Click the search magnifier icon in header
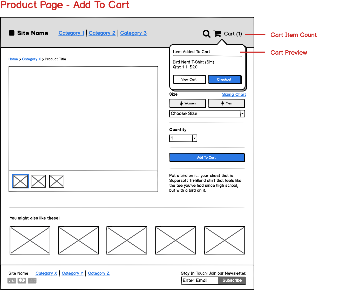The width and height of the screenshot is (360, 290). click(x=206, y=34)
